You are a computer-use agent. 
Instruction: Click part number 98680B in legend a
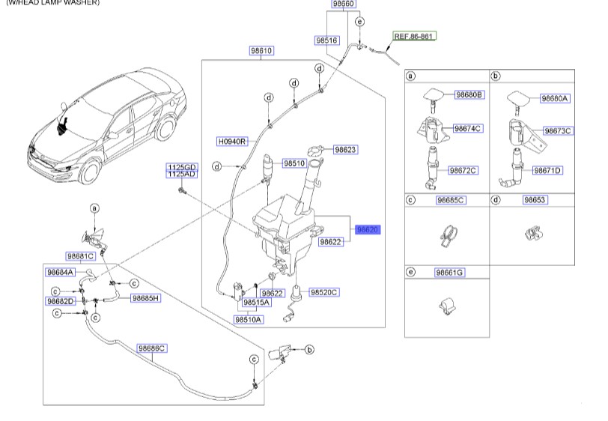(469, 94)
